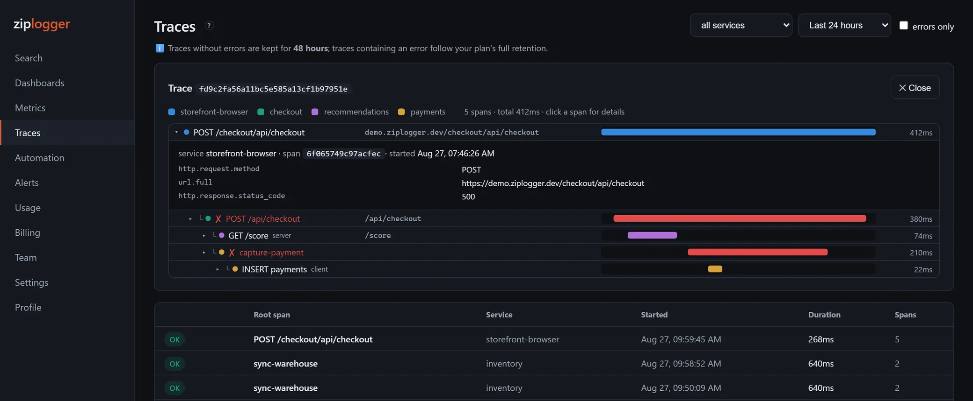Click the green dot on POST /api/checkout span
Viewport: 973px width, 401px height.
click(x=208, y=218)
